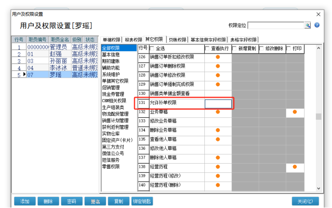Close the 用户及权限设置 dialog with X
The height and width of the screenshot is (208, 332).
coord(318,14)
